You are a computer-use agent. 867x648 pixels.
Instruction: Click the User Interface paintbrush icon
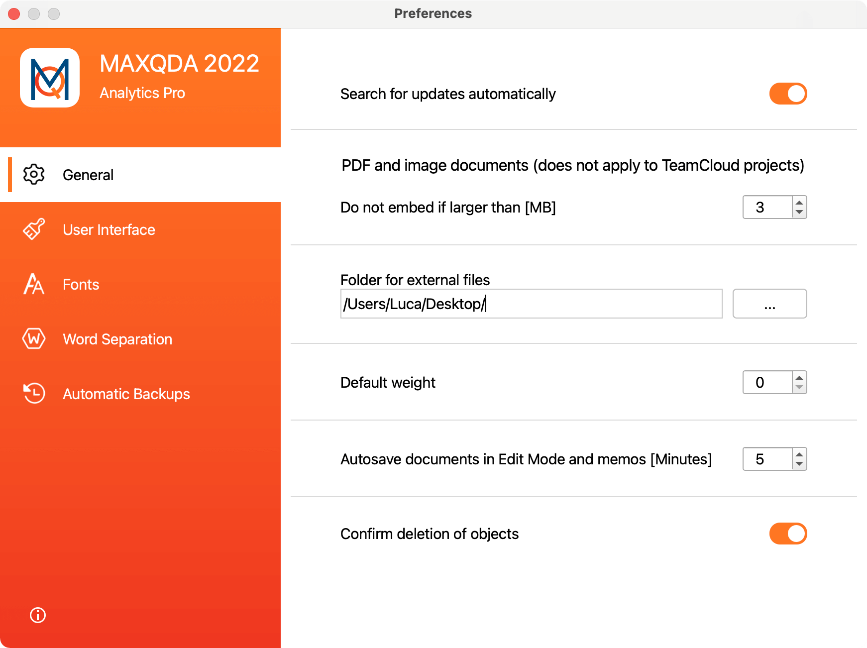pos(34,229)
